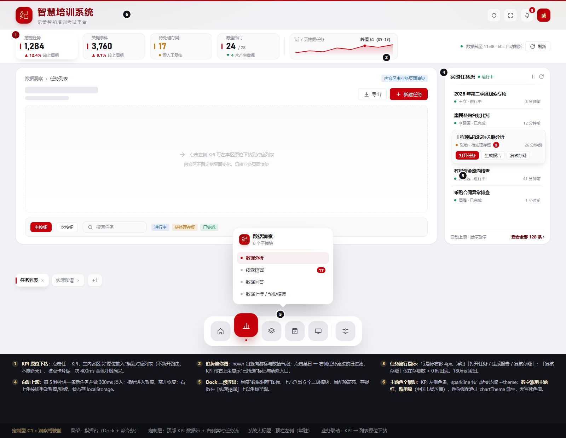Refresh the 实时任务流 panel
The width and height of the screenshot is (566, 438).
tap(541, 77)
